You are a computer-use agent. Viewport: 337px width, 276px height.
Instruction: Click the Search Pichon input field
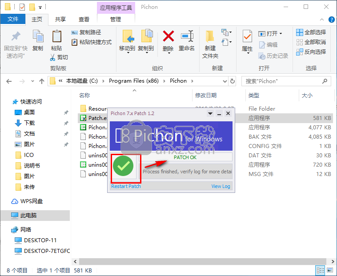pyautogui.click(x=286, y=81)
